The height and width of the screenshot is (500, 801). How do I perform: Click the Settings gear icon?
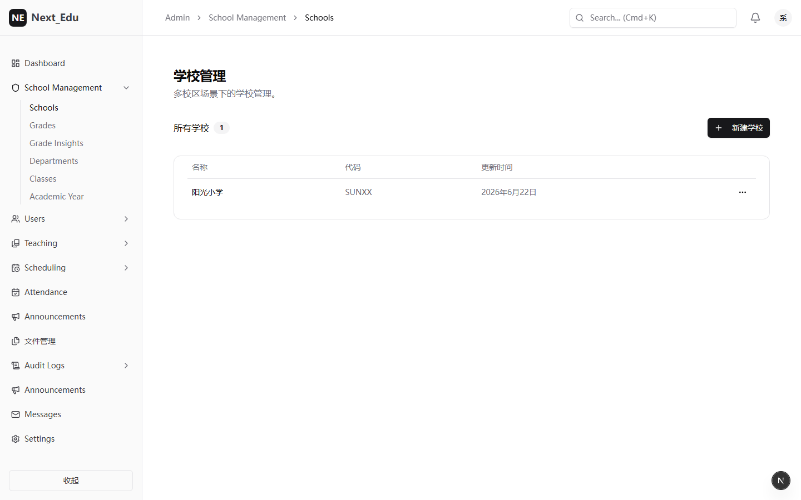point(16,439)
